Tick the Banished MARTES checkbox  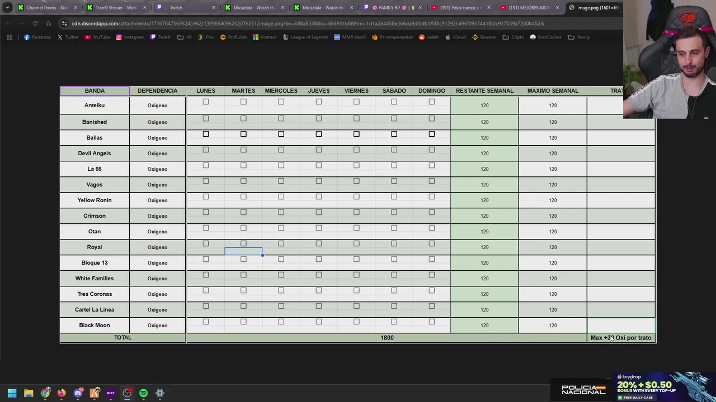243,118
